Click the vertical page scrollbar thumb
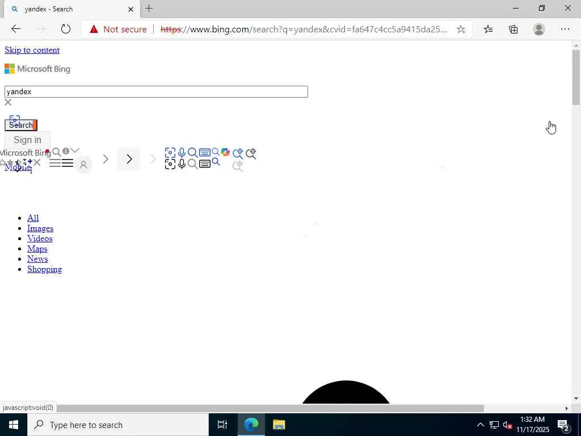581x436 pixels. click(x=576, y=77)
